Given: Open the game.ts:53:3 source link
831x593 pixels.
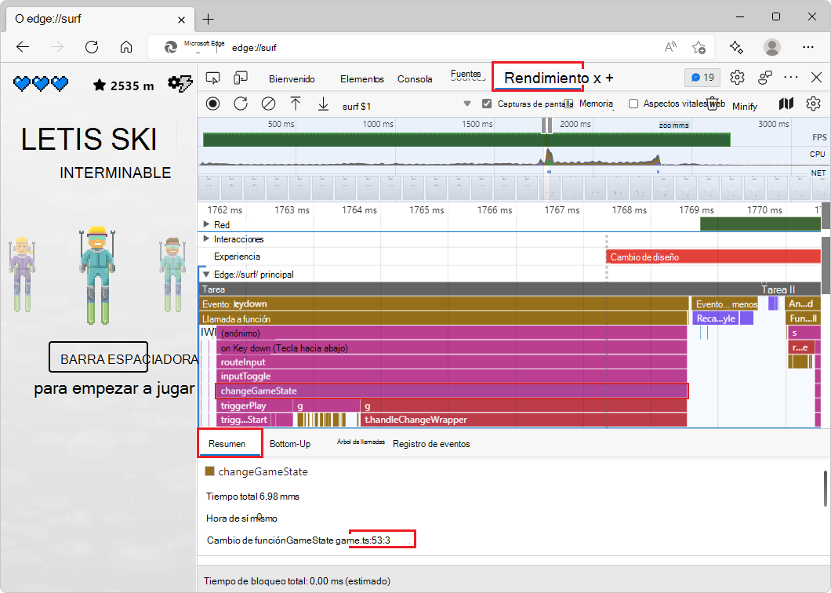Looking at the screenshot, I should point(363,540).
